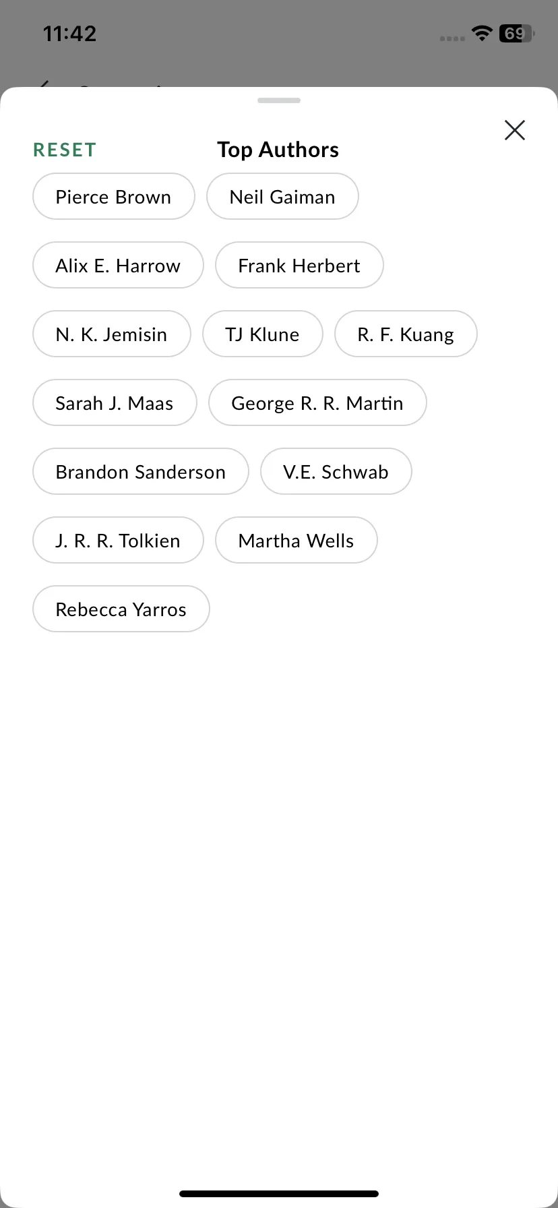Toggle the Neil Gaiman filter chip

coord(282,196)
